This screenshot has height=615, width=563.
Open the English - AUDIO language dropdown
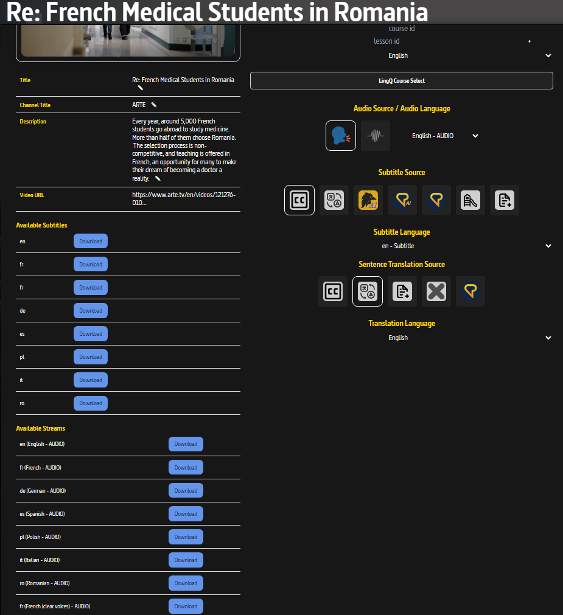pos(445,136)
